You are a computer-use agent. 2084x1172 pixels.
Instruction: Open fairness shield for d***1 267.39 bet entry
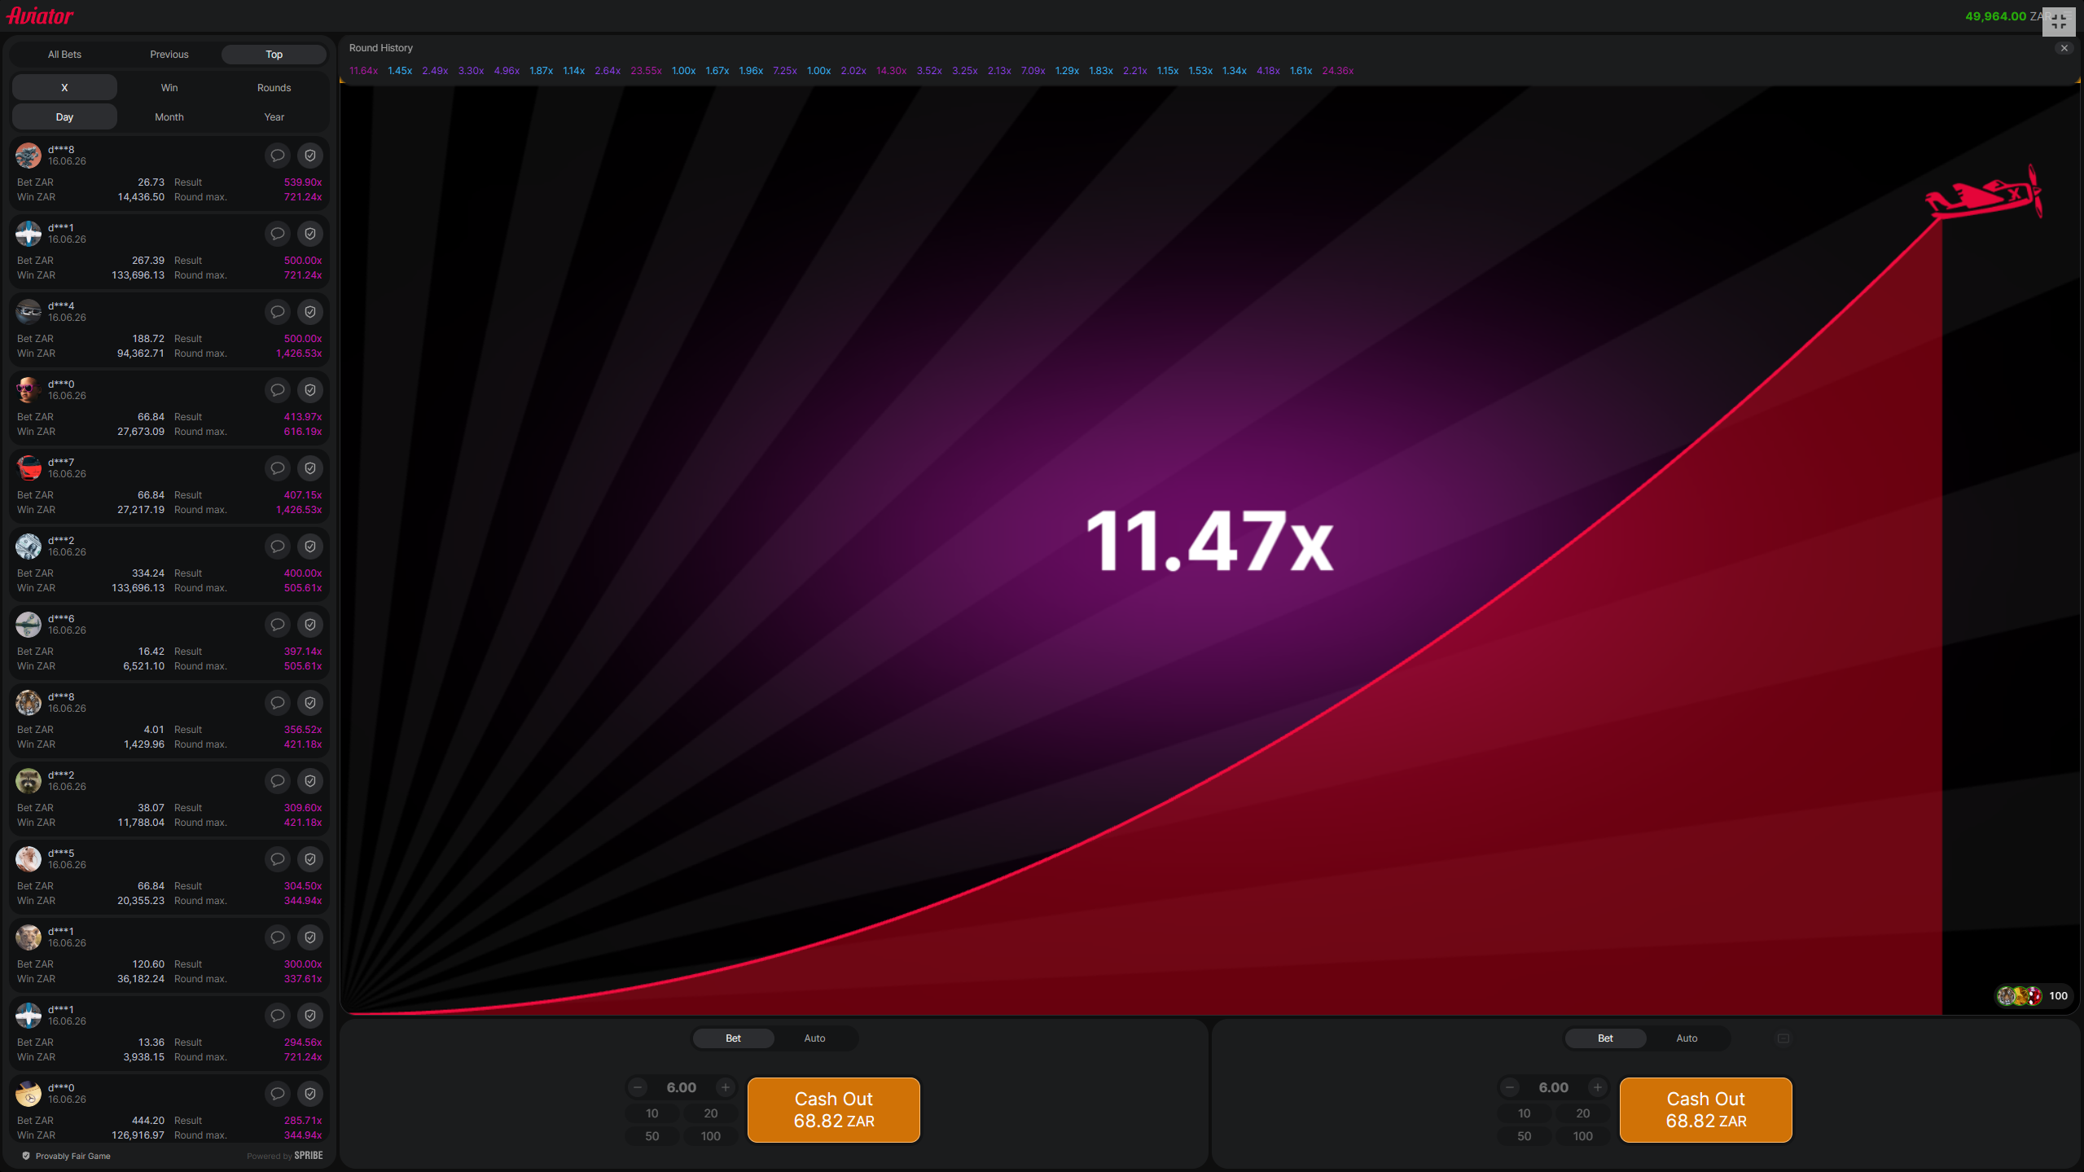pos(310,234)
